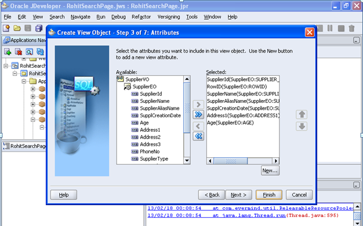Viewport: 363px width, 226px height.
Task: Select SupplierAliasName in the Available list
Action: pyautogui.click(x=159, y=108)
